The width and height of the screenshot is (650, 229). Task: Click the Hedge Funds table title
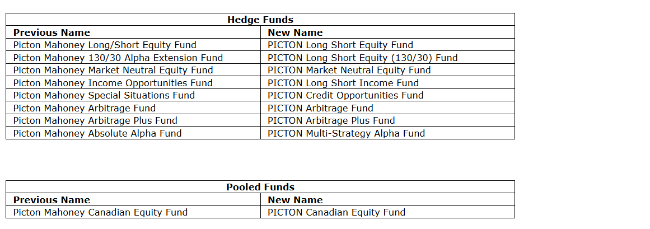260,20
